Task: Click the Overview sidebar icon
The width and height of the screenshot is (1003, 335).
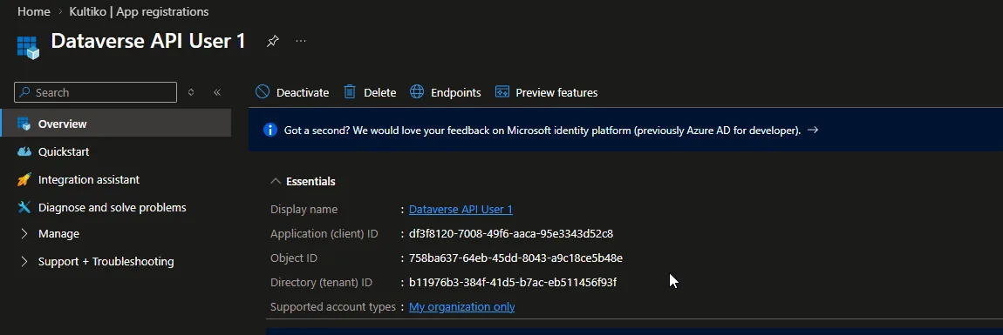Action: click(x=24, y=124)
